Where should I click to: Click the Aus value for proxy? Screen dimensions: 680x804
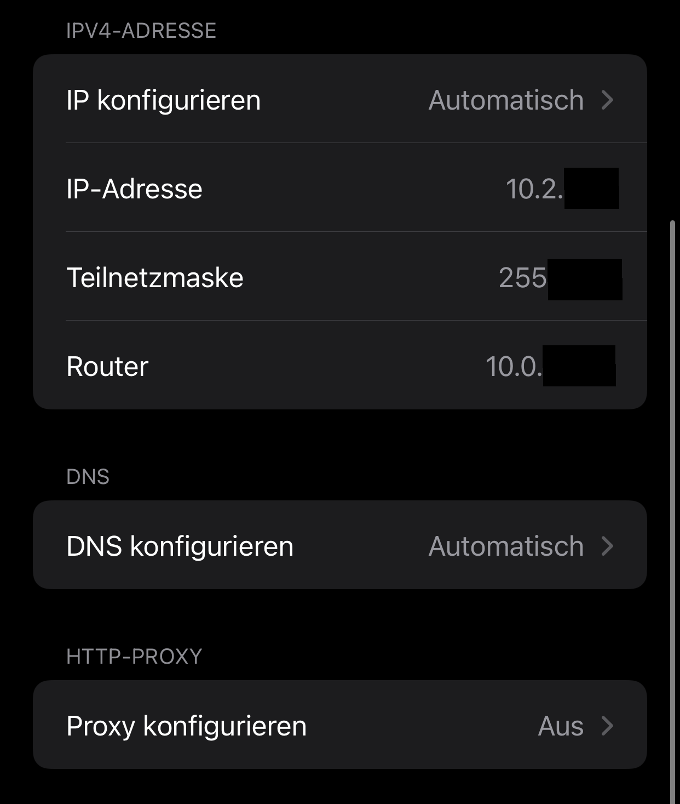[x=561, y=726]
